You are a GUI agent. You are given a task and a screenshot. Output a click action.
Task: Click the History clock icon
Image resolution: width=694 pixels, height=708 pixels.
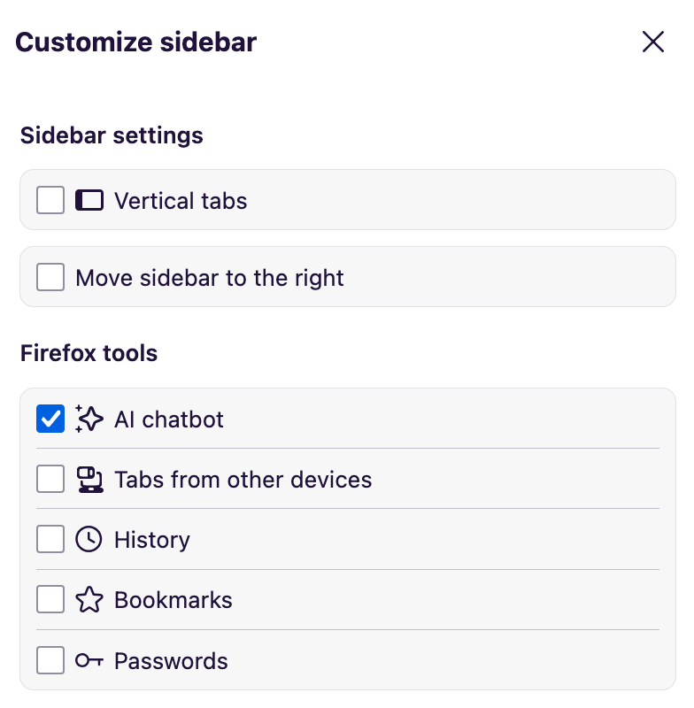click(x=89, y=539)
